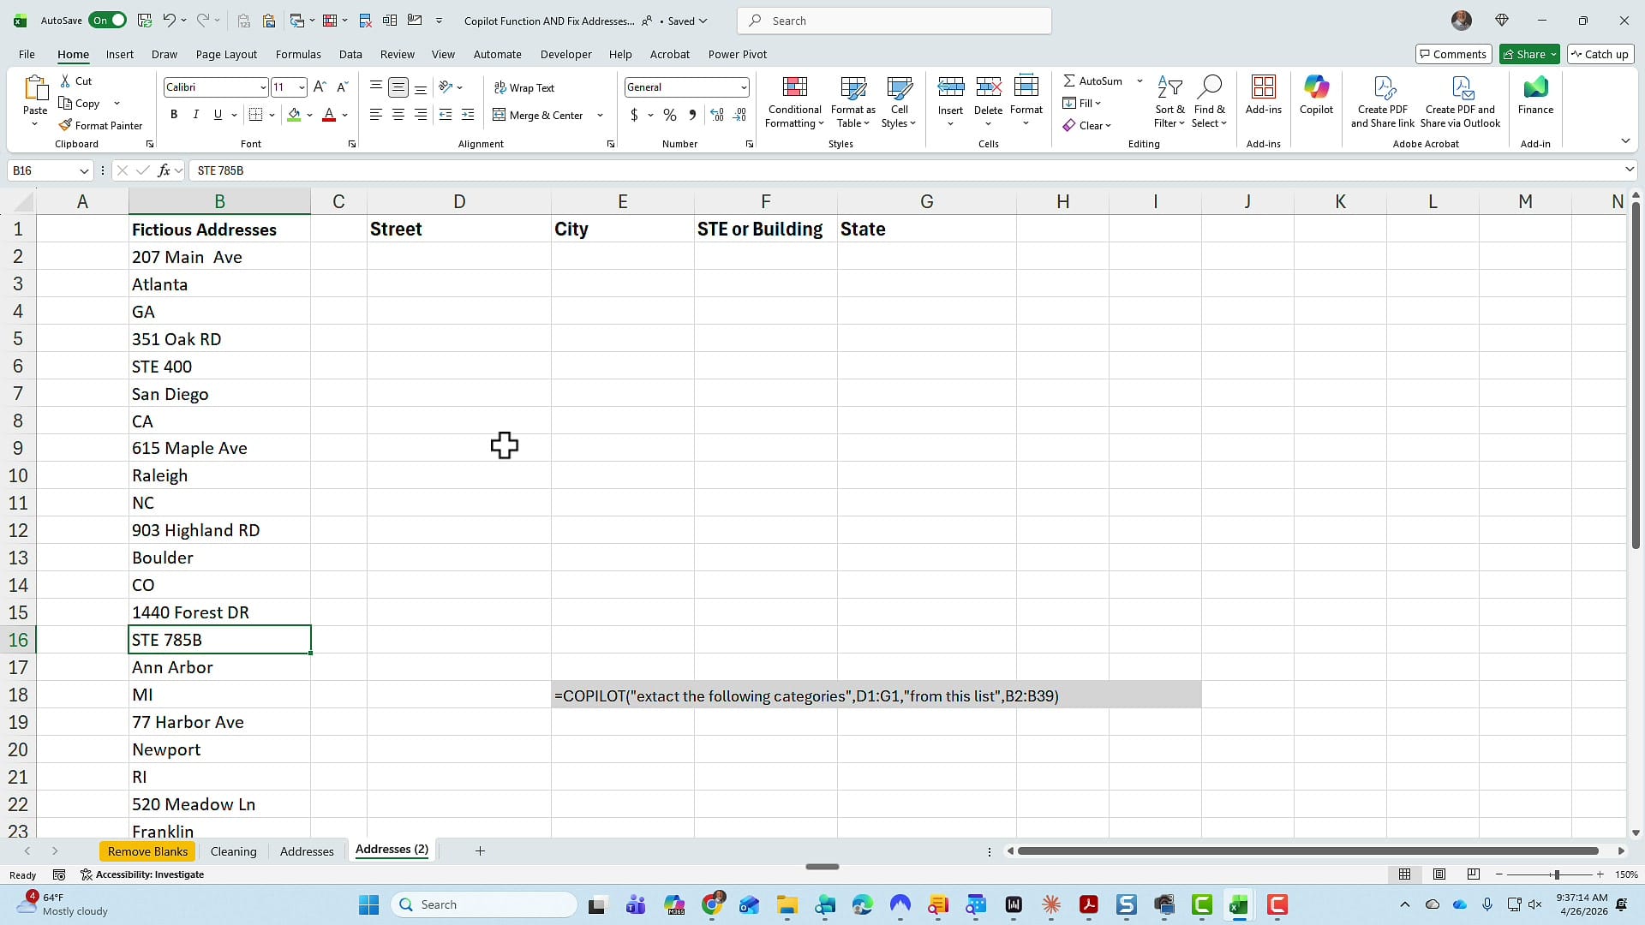Open Create PDF and Share link
Image resolution: width=1645 pixels, height=925 pixels.
1382,101
